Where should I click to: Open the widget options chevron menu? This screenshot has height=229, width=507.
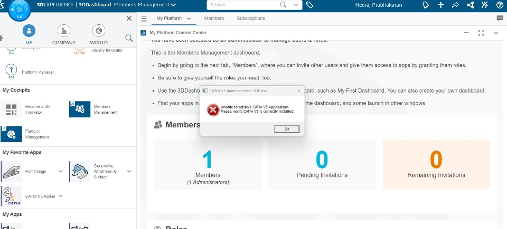click(x=496, y=33)
